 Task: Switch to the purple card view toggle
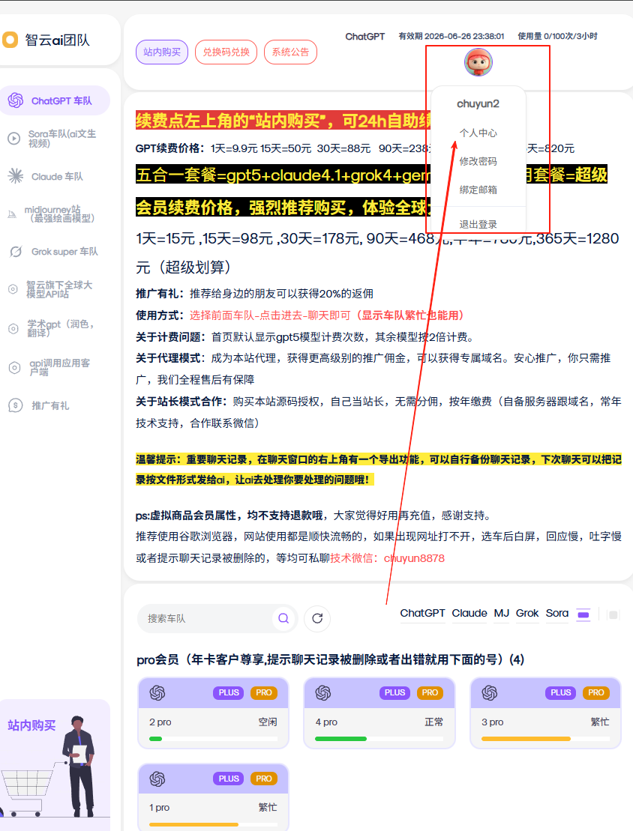[x=583, y=614]
